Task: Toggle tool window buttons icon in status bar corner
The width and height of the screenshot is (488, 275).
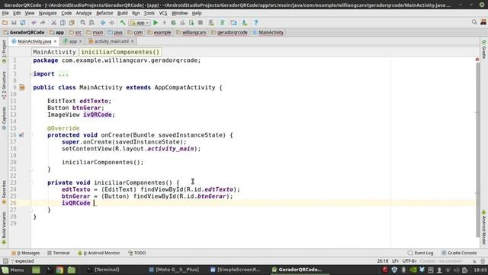Action: pyautogui.click(x=5, y=261)
